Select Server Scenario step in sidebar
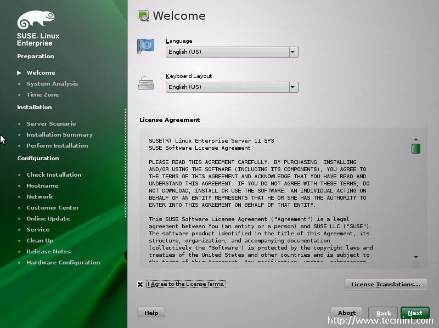 tap(51, 124)
